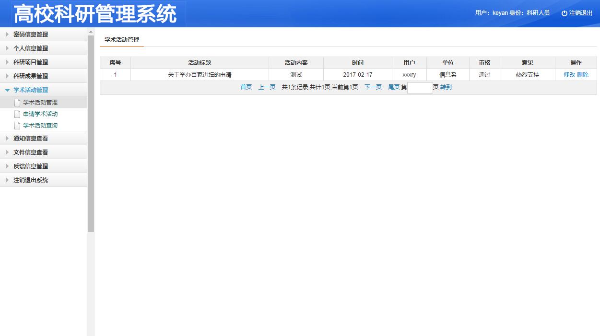Select the 学术活动管理 tab above the table
This screenshot has height=336, width=600.
coord(121,41)
